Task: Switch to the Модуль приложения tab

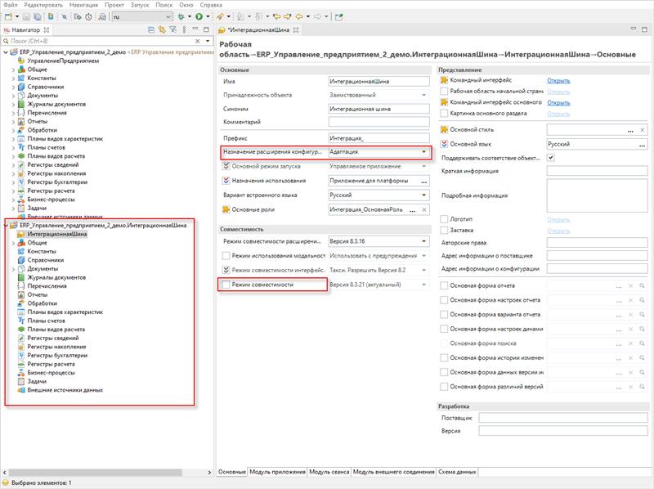Action: (x=276, y=473)
